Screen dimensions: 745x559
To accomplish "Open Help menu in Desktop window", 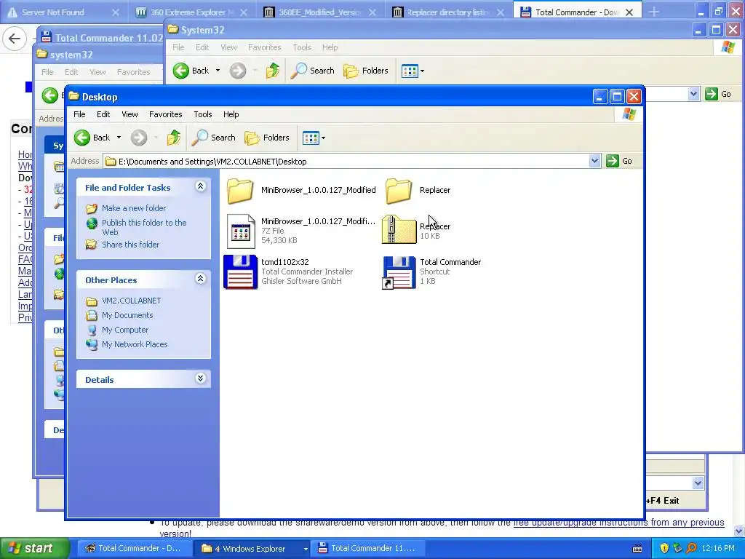I will click(231, 114).
